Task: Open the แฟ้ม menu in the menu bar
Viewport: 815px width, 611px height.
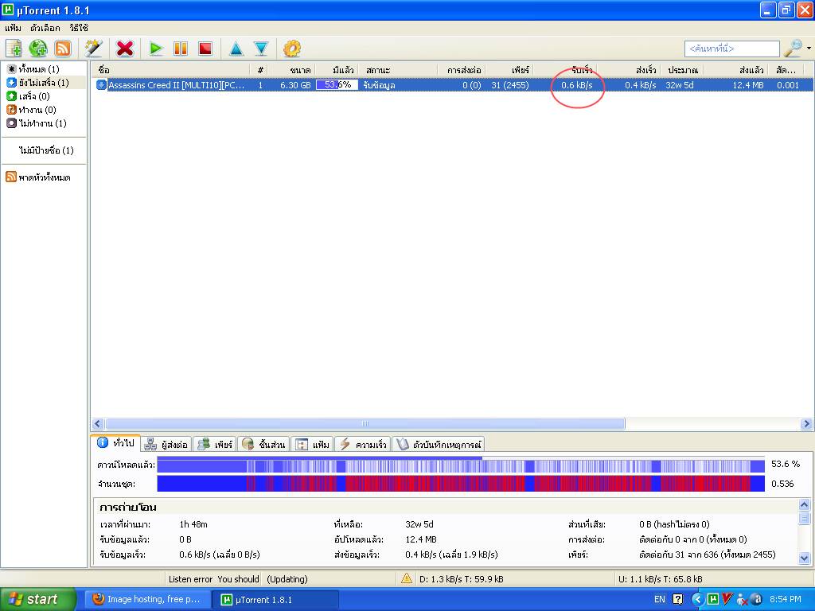Action: pyautogui.click(x=13, y=28)
